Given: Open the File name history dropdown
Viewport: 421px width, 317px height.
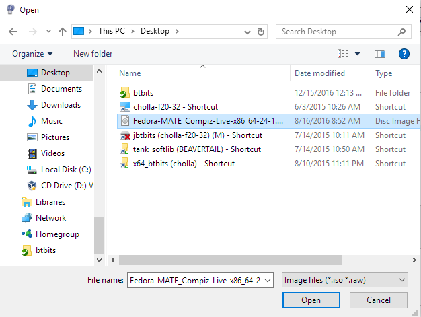Looking at the screenshot, I should point(268,281).
